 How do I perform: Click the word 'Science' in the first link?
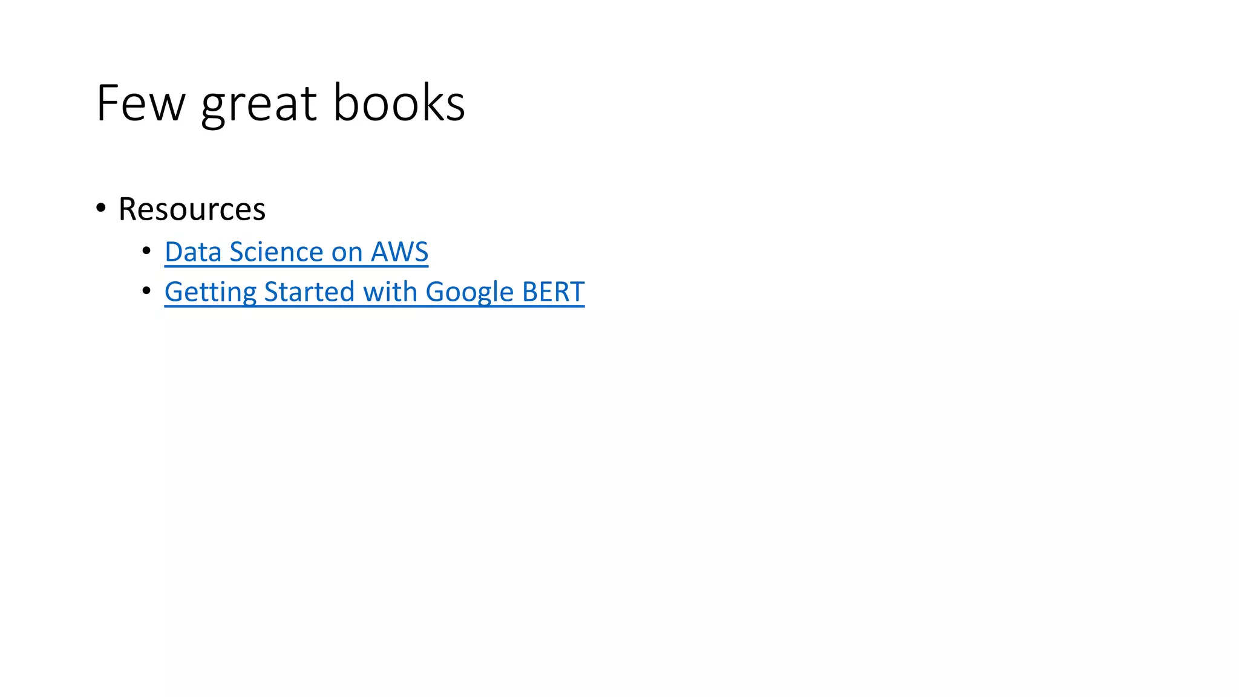coord(276,252)
